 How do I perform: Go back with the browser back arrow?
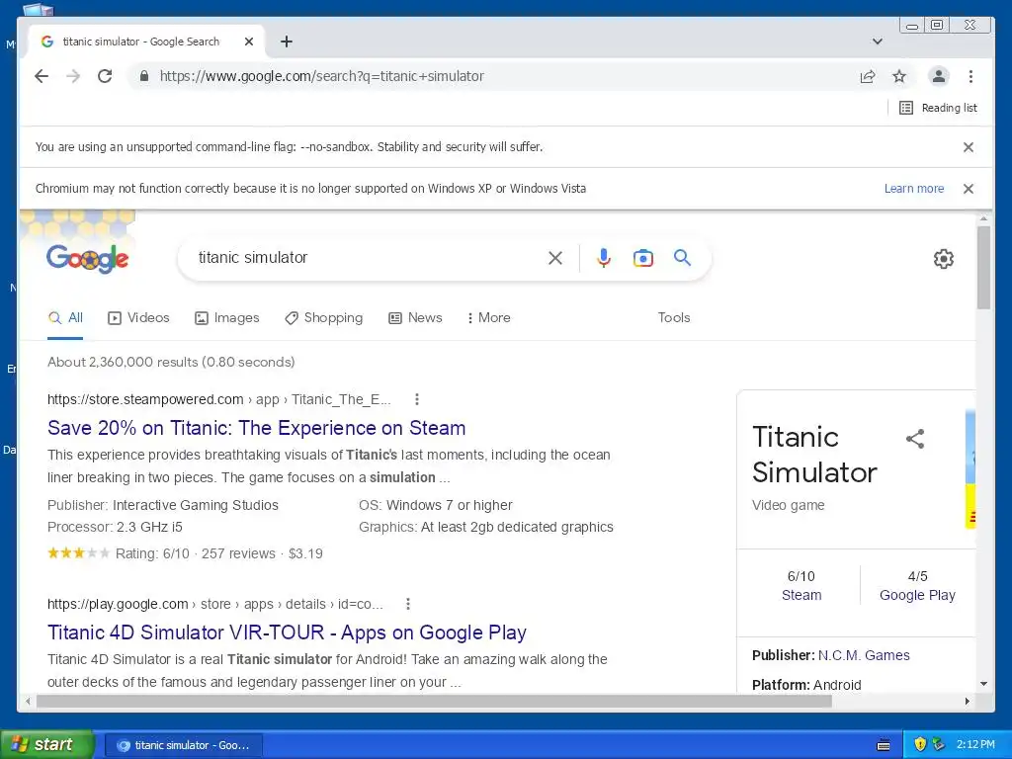42,76
